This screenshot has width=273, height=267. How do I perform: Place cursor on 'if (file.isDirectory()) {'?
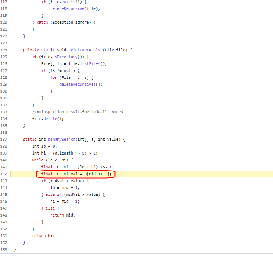pyautogui.click(x=60, y=57)
